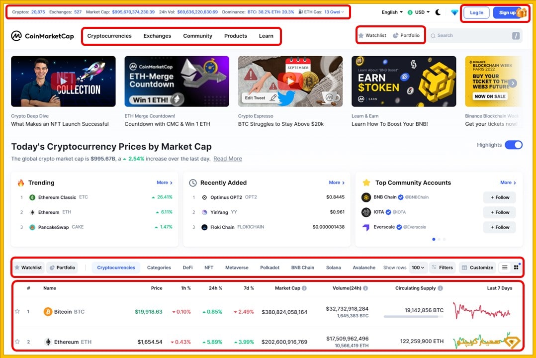This screenshot has width=536, height=358.
Task: Play the Crypto Espresso video
Action: [290, 81]
